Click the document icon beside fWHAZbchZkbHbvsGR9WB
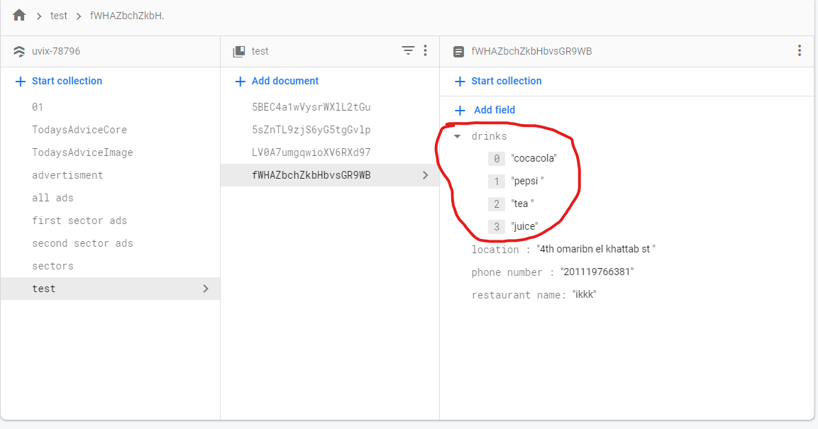 point(458,51)
